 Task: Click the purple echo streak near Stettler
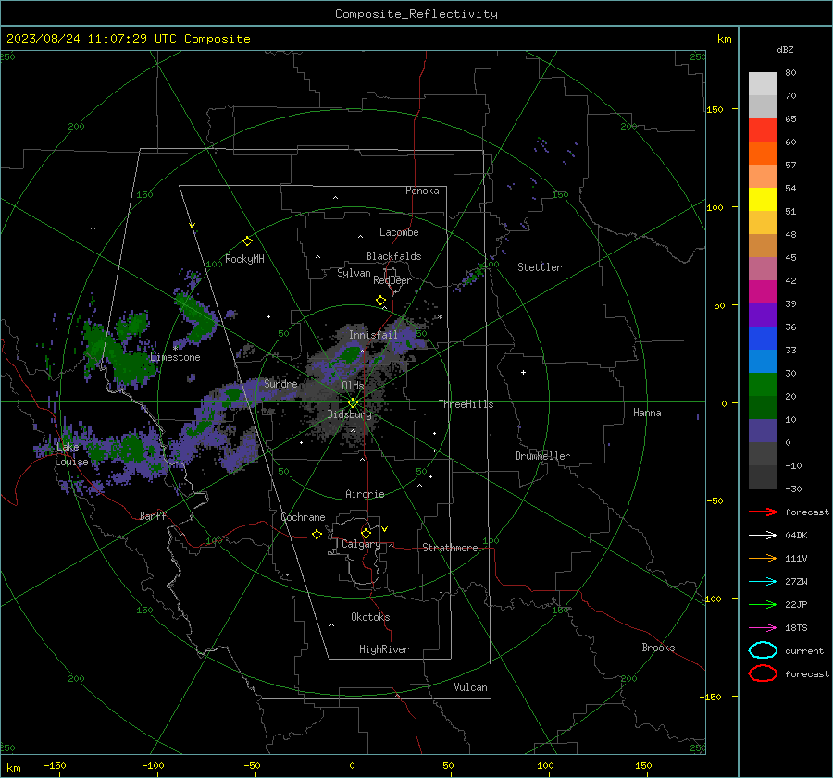click(x=470, y=277)
